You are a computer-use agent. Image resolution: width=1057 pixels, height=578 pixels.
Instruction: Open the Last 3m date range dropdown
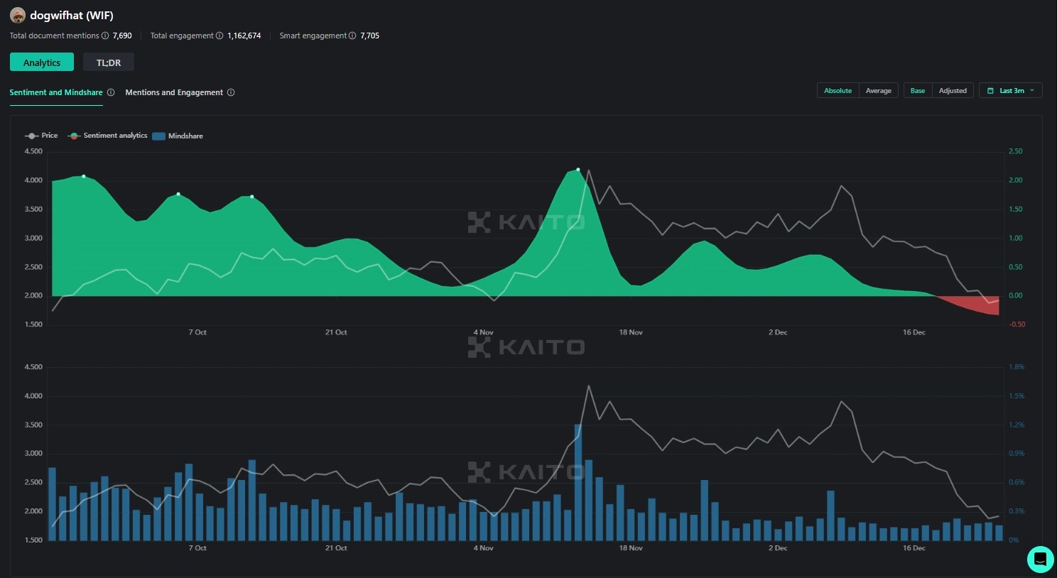coord(1010,91)
